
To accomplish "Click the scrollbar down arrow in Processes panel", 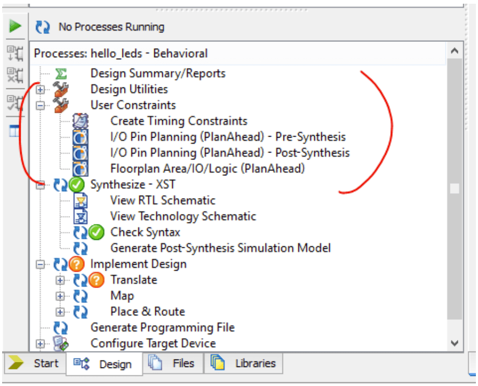I will pos(455,343).
